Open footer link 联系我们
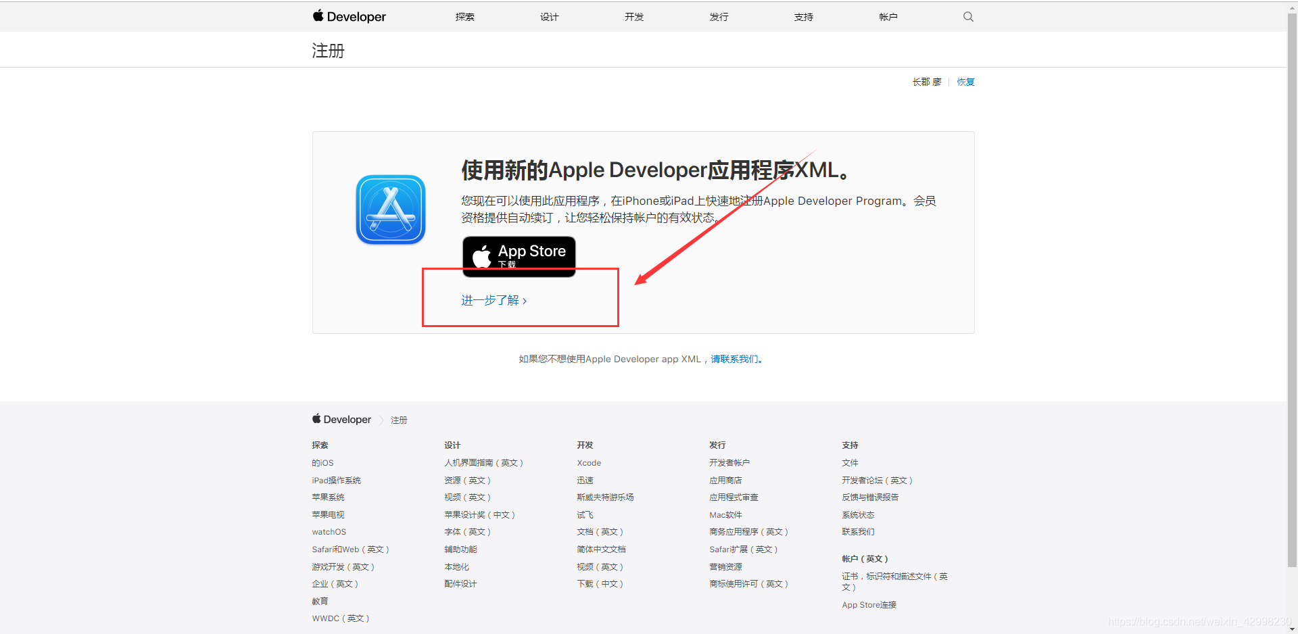The image size is (1298, 634). pyautogui.click(x=858, y=532)
